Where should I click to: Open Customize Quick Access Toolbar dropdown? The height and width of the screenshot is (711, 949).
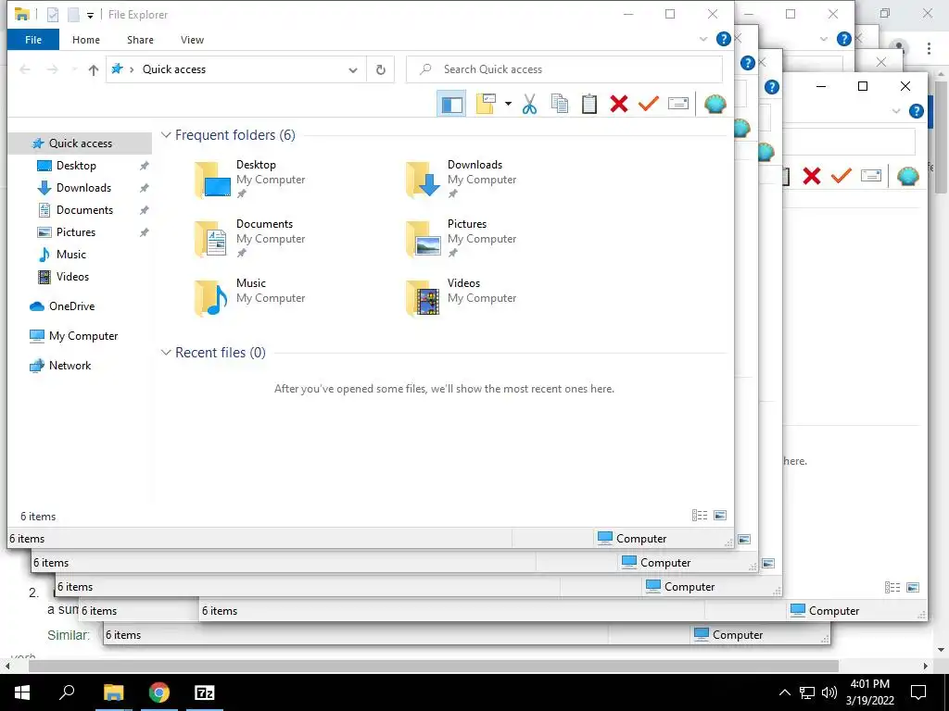pos(90,15)
